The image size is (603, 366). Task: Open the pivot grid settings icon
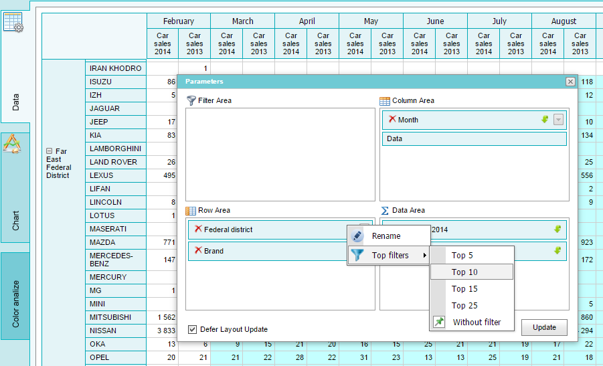click(x=13, y=22)
